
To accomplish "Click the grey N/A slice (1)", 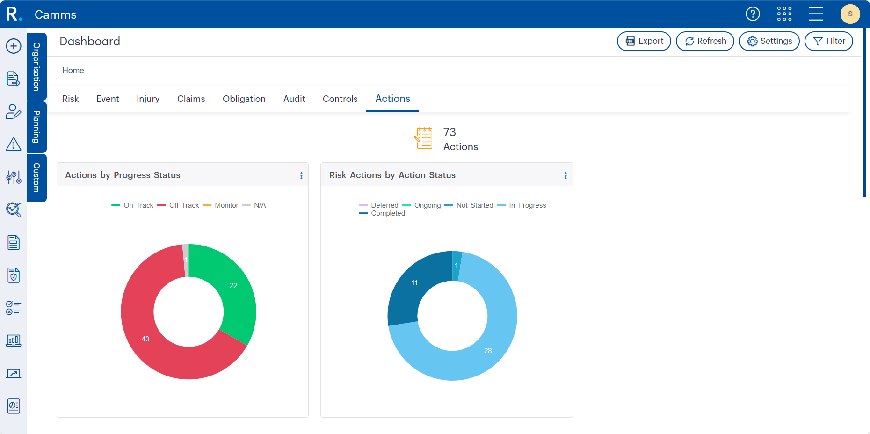I will tap(186, 260).
